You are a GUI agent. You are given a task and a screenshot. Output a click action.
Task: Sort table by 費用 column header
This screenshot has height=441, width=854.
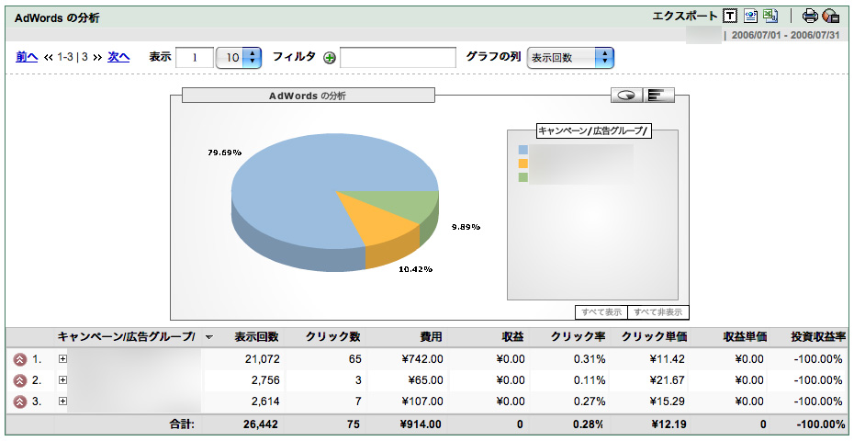431,337
